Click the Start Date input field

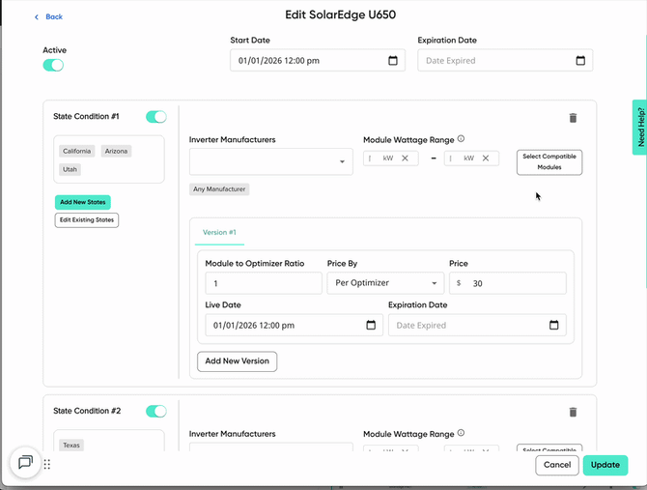(x=318, y=61)
